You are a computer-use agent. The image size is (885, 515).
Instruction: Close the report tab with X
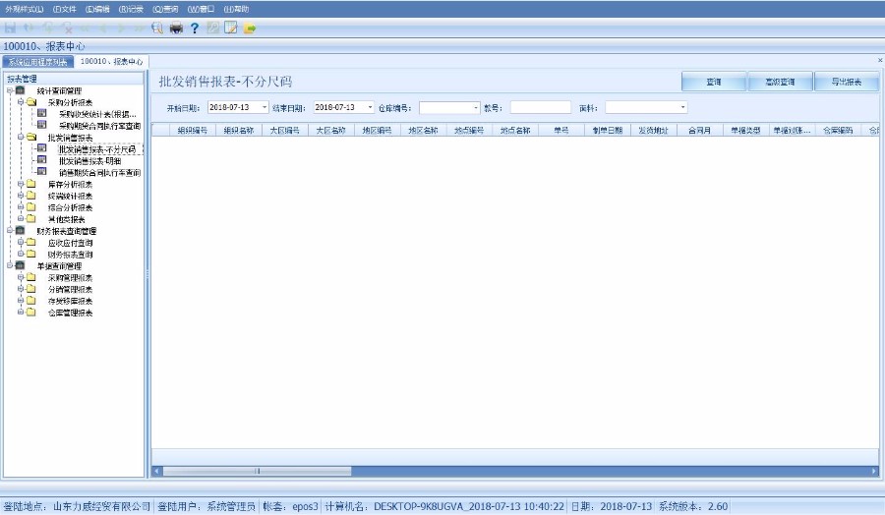click(879, 60)
